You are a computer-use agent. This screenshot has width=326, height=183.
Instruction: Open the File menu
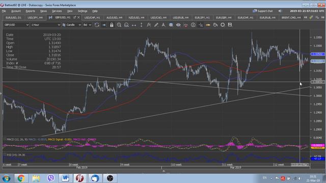point(4,11)
